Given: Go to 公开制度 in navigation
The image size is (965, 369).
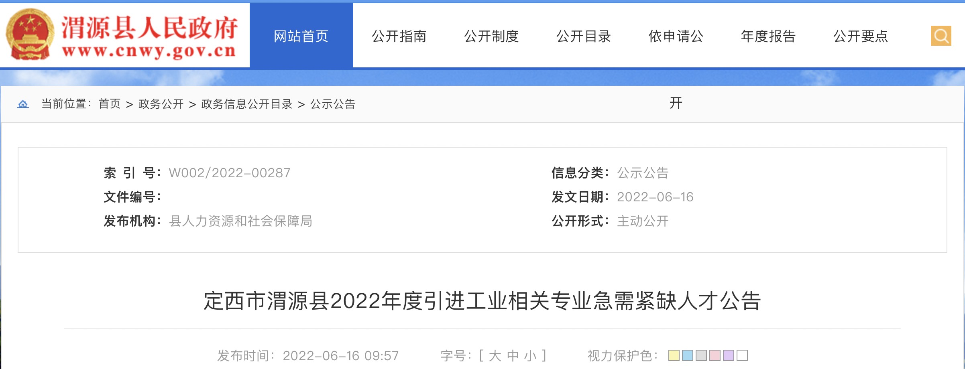Looking at the screenshot, I should coord(491,36).
